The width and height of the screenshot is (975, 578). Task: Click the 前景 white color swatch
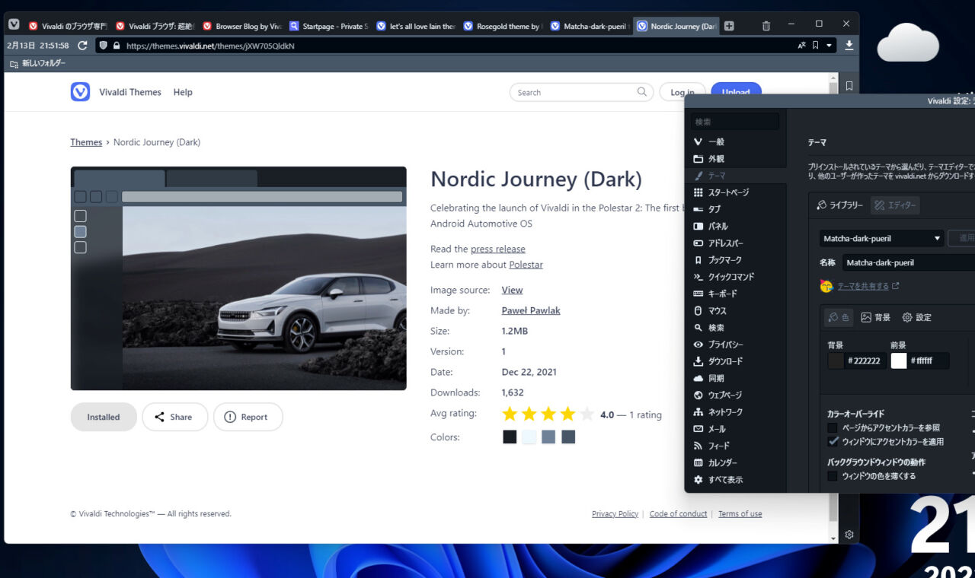(x=899, y=360)
